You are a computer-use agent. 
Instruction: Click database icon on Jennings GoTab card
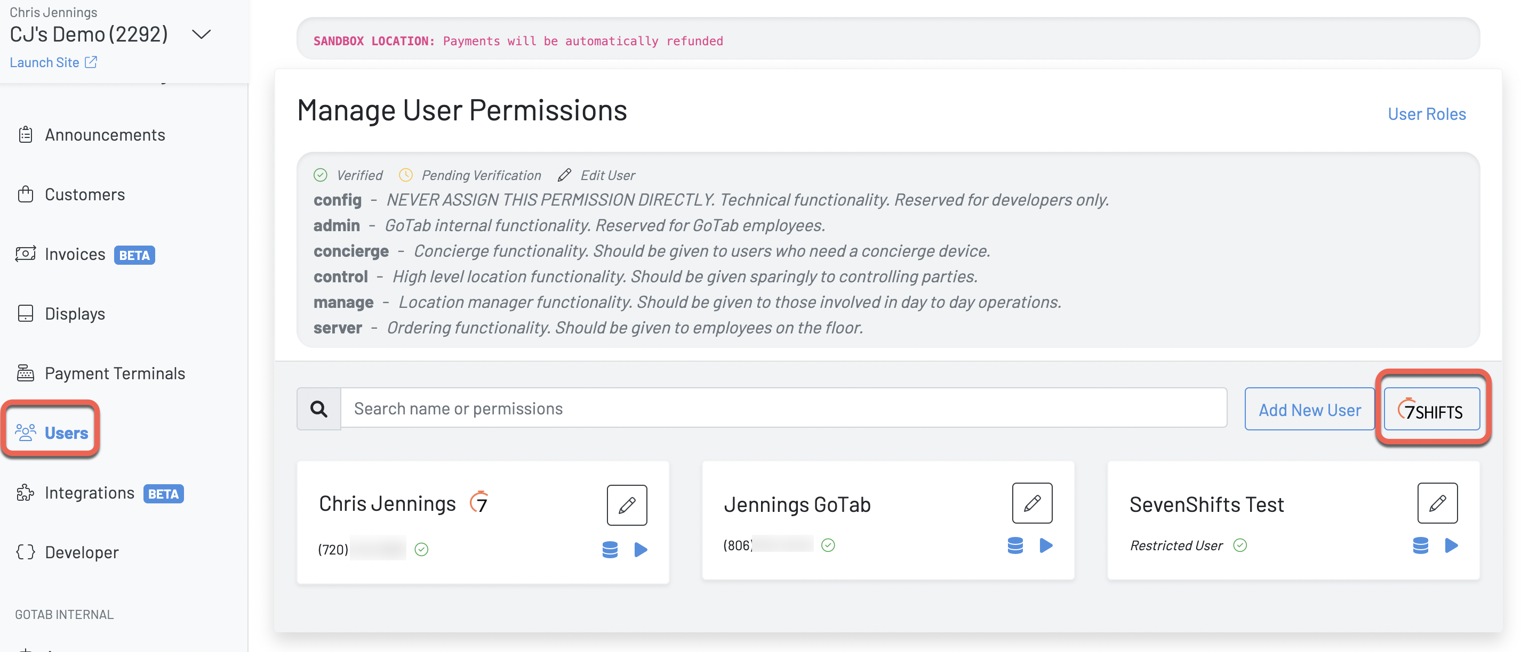[x=1014, y=545]
